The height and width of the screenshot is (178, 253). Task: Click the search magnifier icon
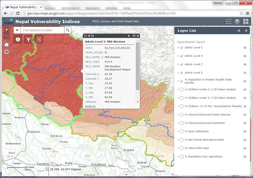click(67, 30)
